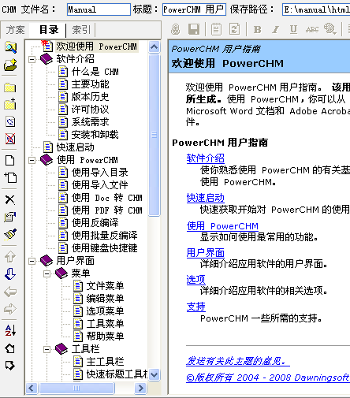The image size is (350, 398).
Task: Toggle Bold formatting in editor toolbar
Action: click(258, 29)
